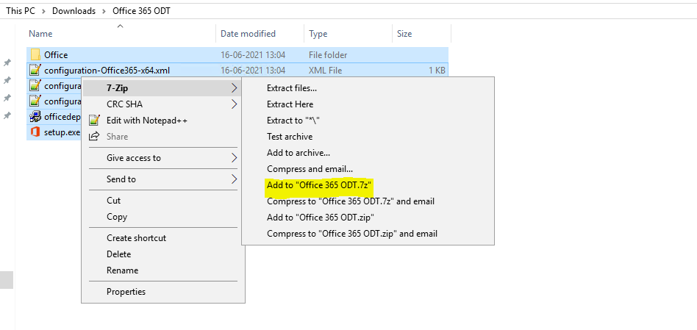This screenshot has width=697, height=330.
Task: Click the sort arrow above Name column
Action: point(121,26)
